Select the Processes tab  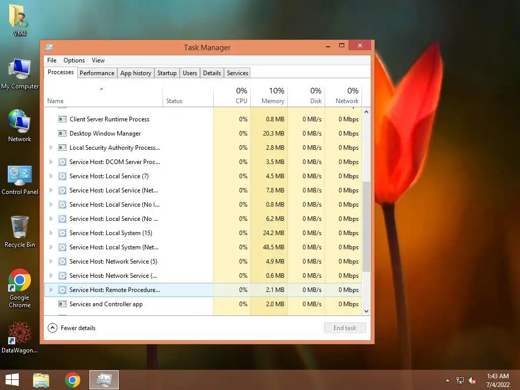click(x=61, y=72)
